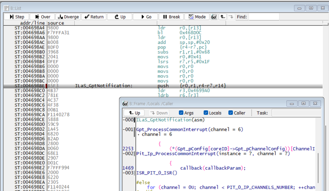Focus the Task input field
The height and width of the screenshot is (191, 329).
(296, 113)
